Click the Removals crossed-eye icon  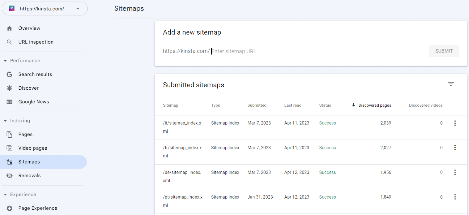(9, 176)
